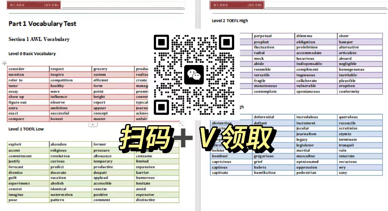
Task: Click the cell containing "versatile"
Action: pyautogui.click(x=274, y=75)
